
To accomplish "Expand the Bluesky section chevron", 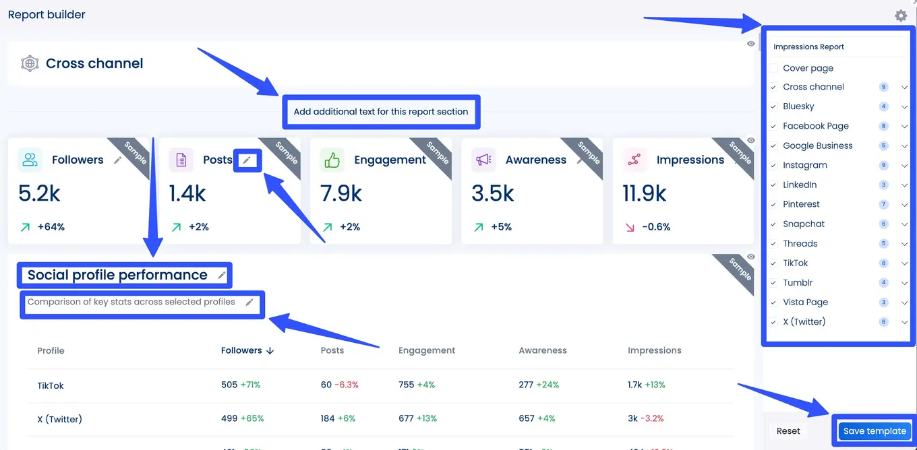I will [904, 106].
